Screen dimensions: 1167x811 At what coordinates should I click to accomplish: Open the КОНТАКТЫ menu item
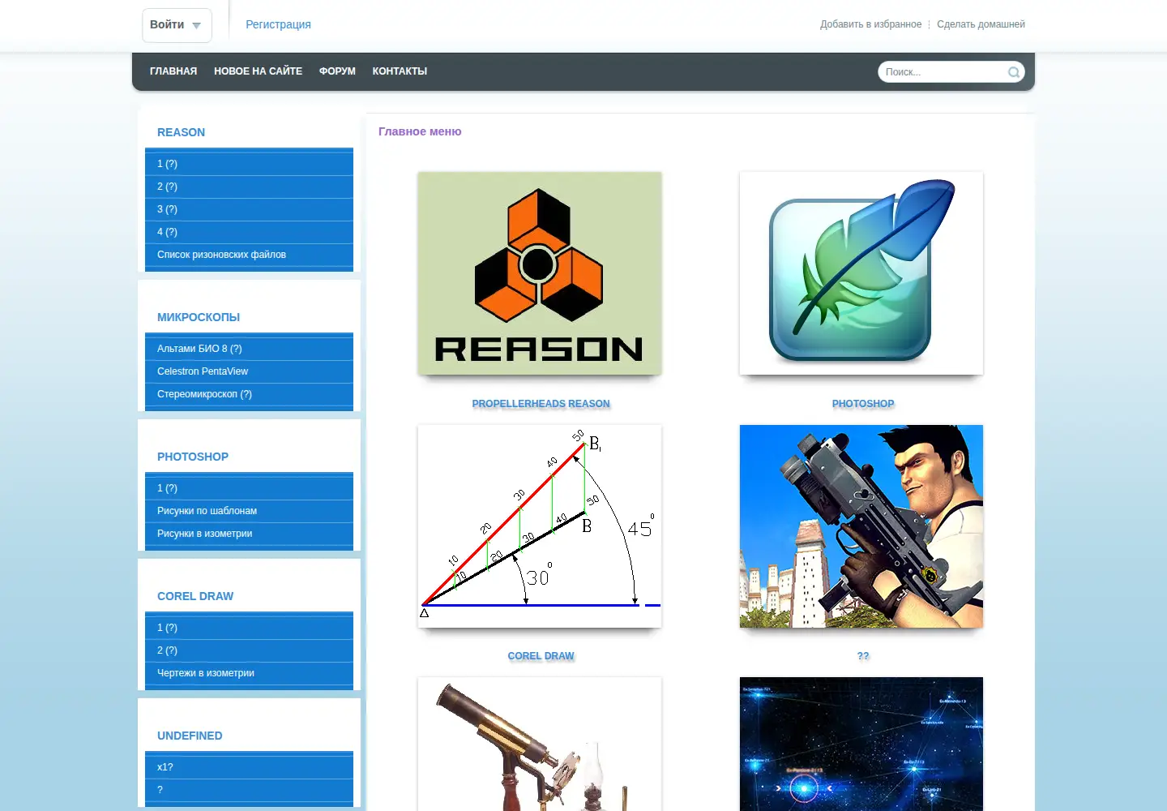pos(400,71)
